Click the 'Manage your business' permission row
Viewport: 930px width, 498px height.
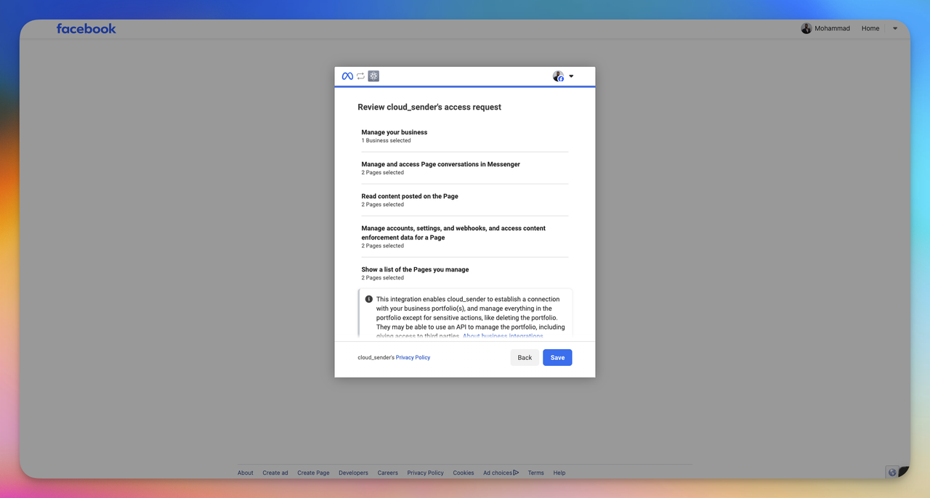pos(465,136)
